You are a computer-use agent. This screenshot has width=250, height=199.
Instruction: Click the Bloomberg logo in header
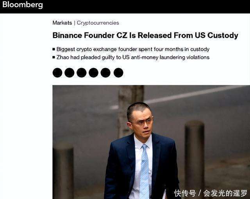[23, 5]
